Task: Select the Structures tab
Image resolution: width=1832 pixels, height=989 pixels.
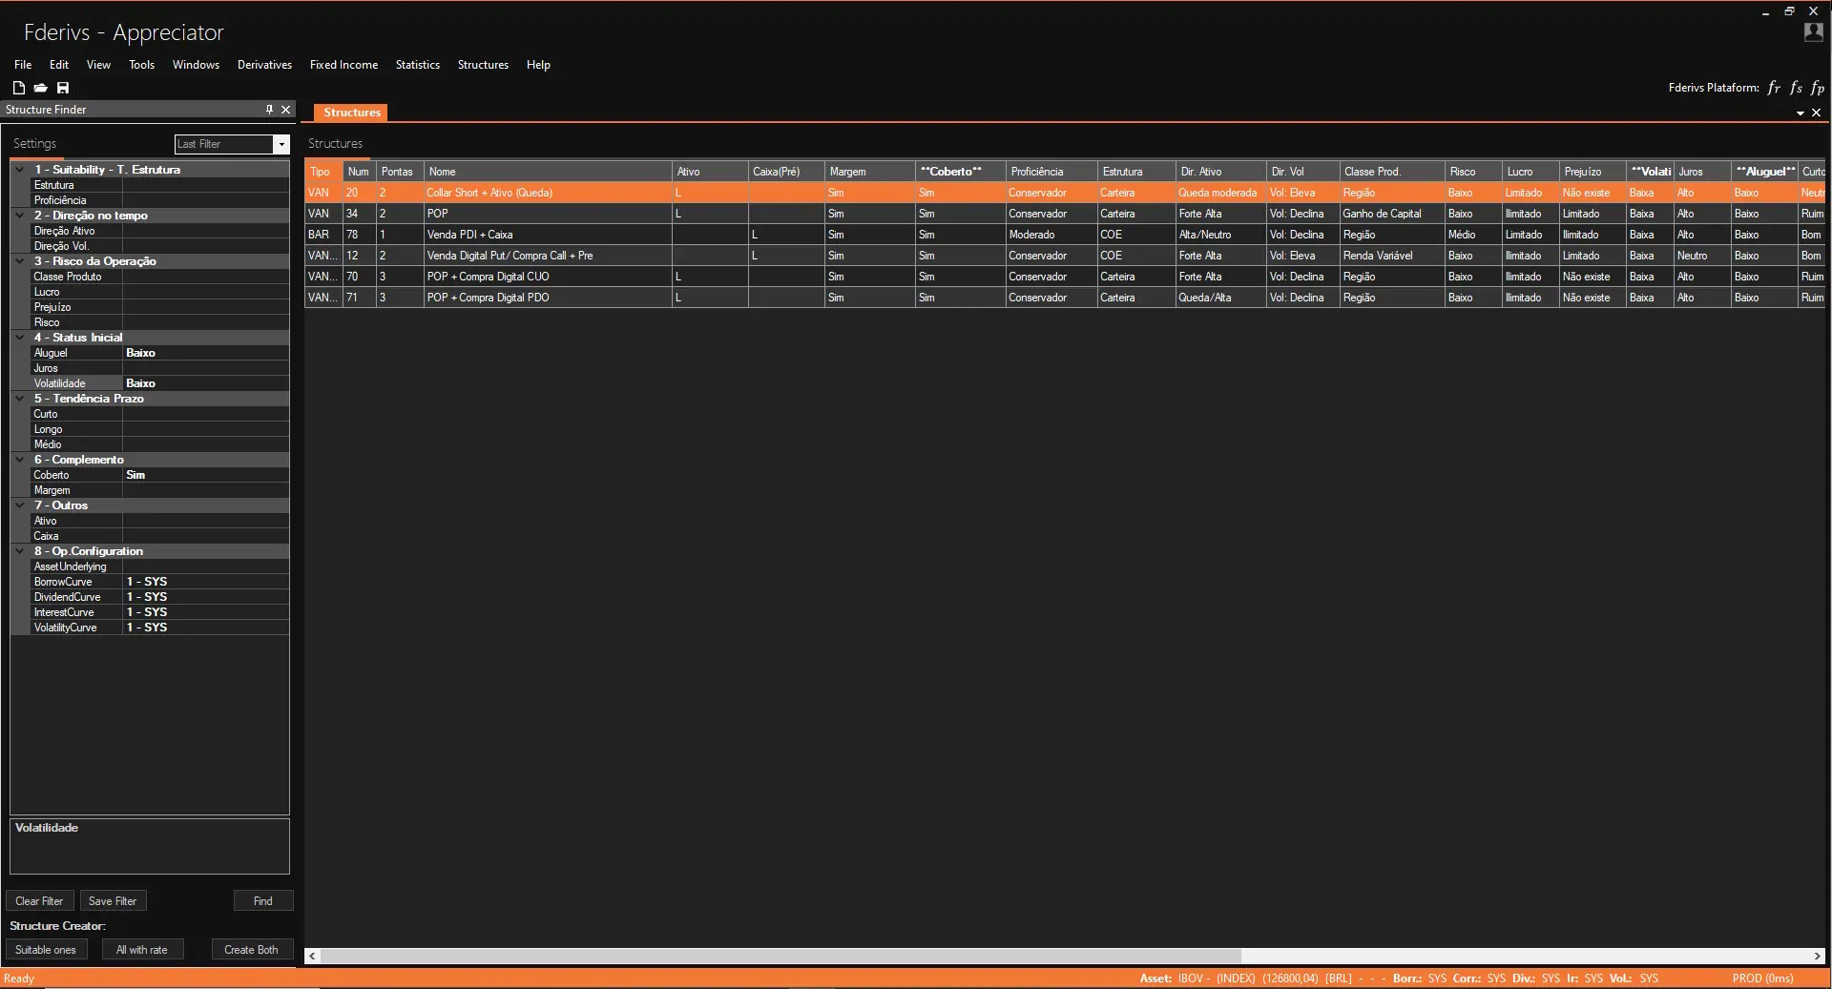Action: click(351, 113)
